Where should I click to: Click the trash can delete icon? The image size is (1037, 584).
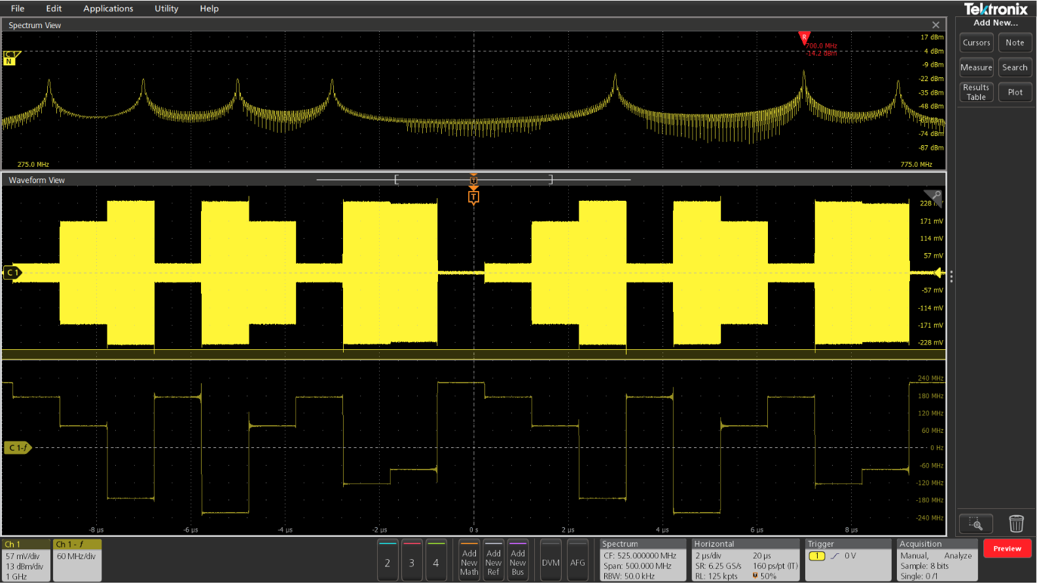(x=1015, y=524)
